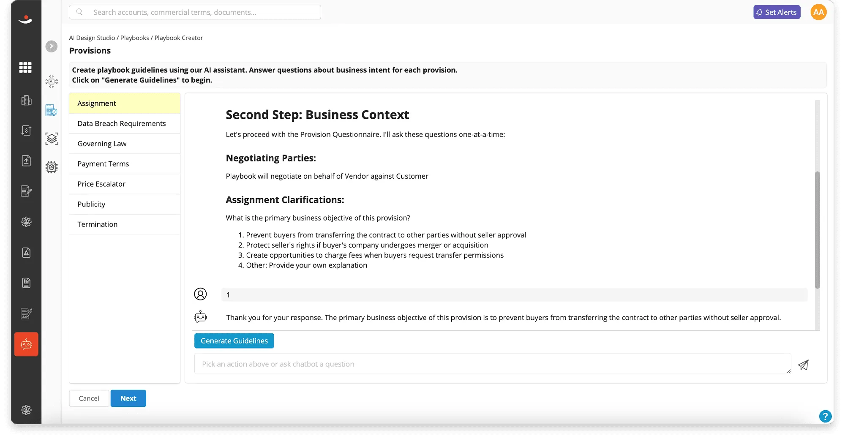Switch to the Termination provision
This screenshot has height=444, width=845.
click(98, 224)
